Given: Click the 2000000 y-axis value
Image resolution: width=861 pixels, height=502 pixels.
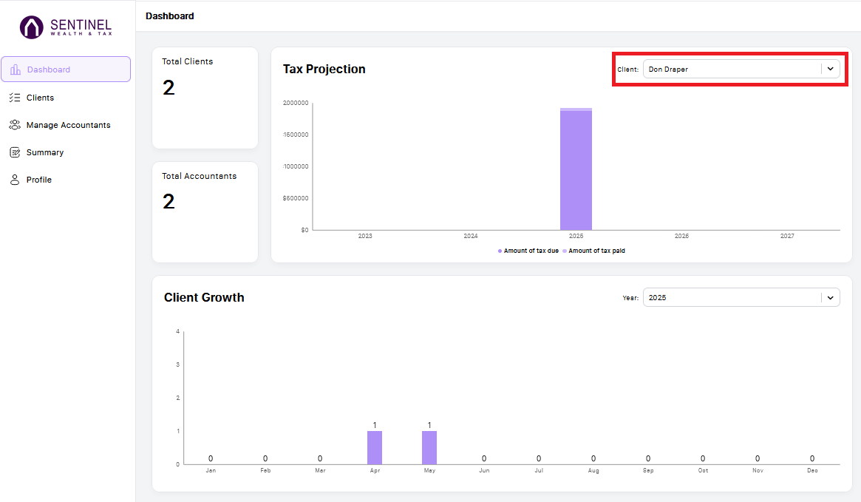Looking at the screenshot, I should [296, 104].
